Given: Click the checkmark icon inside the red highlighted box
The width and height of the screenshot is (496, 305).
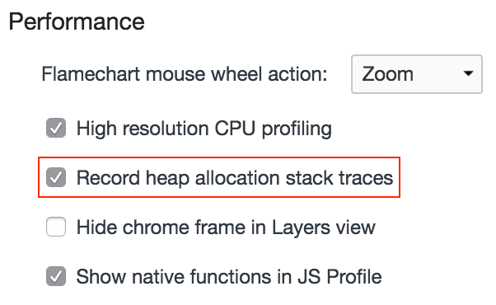Looking at the screenshot, I should [56, 177].
